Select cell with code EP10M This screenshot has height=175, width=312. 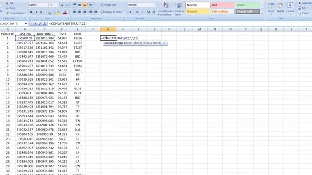point(78,61)
